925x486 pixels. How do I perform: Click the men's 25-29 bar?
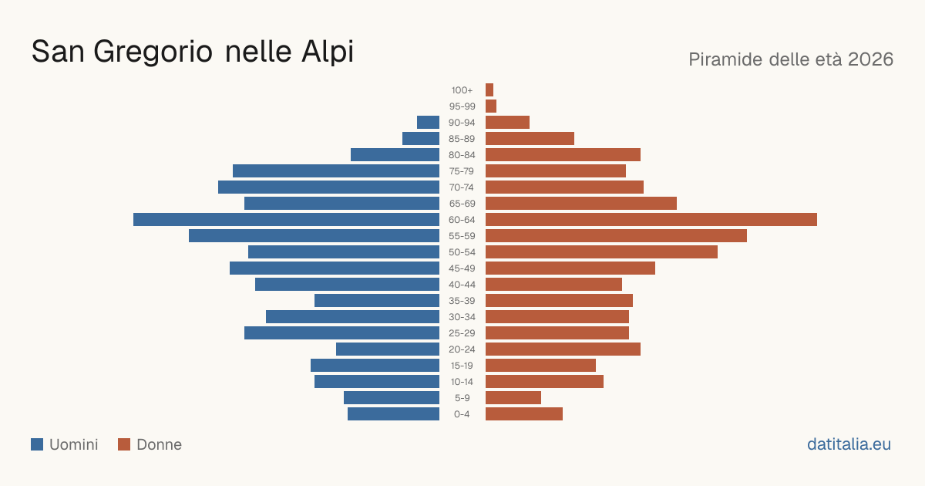pyautogui.click(x=341, y=333)
